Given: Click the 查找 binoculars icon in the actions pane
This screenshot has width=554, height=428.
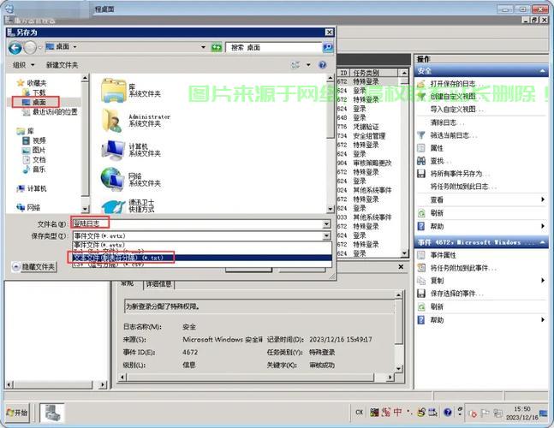Looking at the screenshot, I should (x=421, y=161).
